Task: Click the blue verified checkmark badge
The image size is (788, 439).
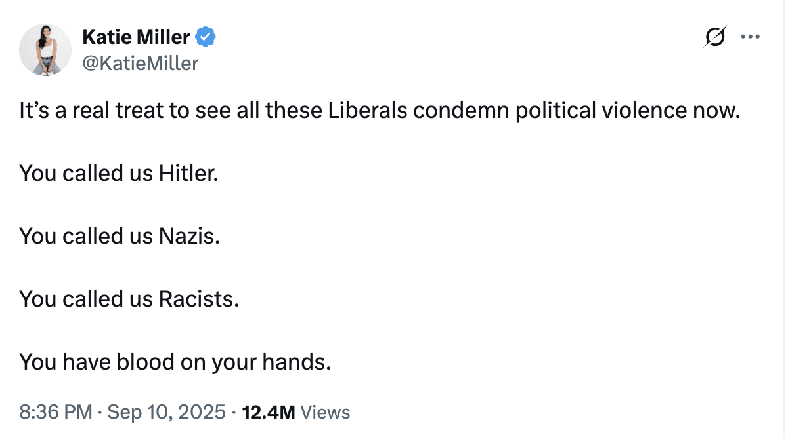Action: tap(206, 37)
